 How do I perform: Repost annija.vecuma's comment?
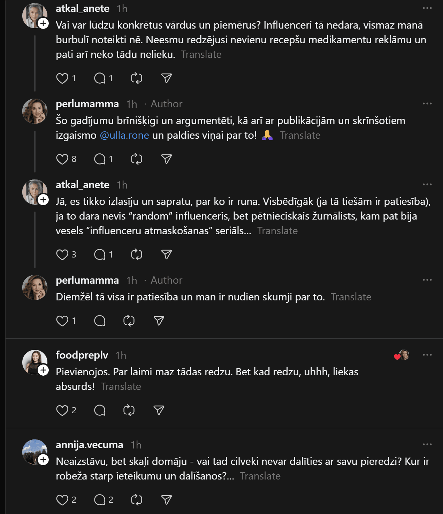[x=136, y=500]
